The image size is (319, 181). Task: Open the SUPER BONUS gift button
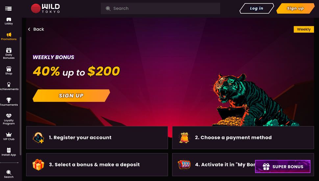[282, 167]
